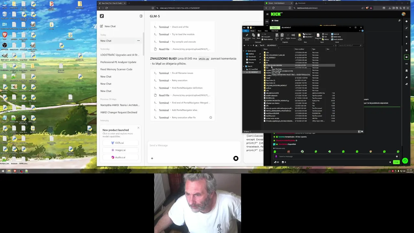Click Paste icon in Explorer ribbon

[258, 36]
